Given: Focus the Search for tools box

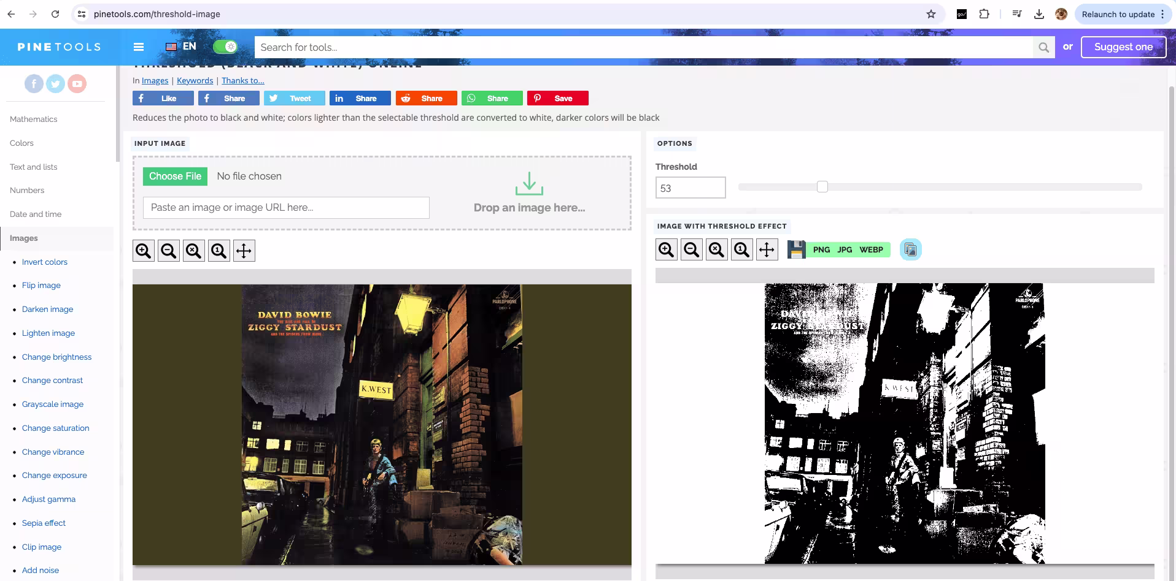Looking at the screenshot, I should click(x=643, y=47).
